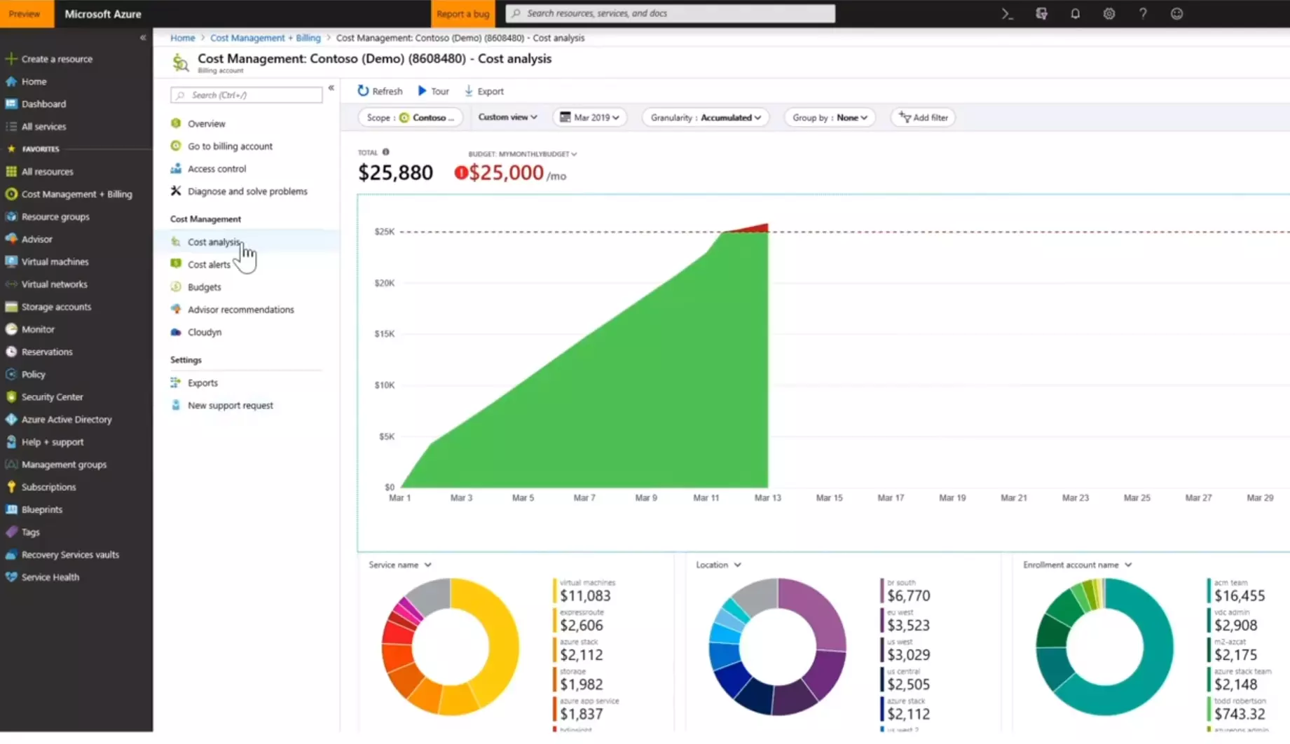Open Granularity Accumulated dropdown

click(x=705, y=117)
